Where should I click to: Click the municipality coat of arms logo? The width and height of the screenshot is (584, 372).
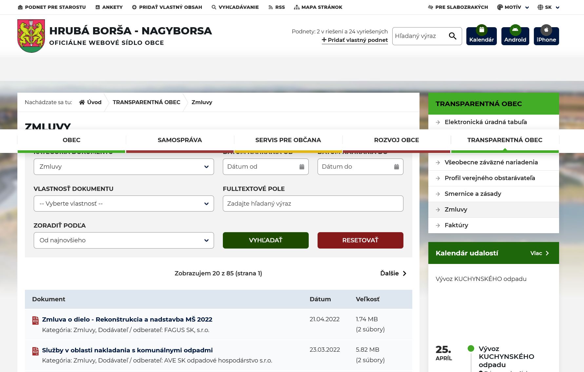click(x=31, y=36)
